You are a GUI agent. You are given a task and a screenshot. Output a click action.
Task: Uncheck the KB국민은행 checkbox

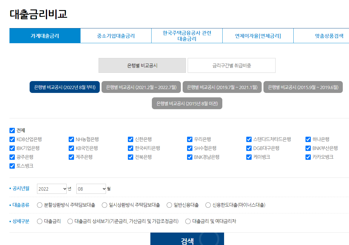pyautogui.click(x=71, y=148)
